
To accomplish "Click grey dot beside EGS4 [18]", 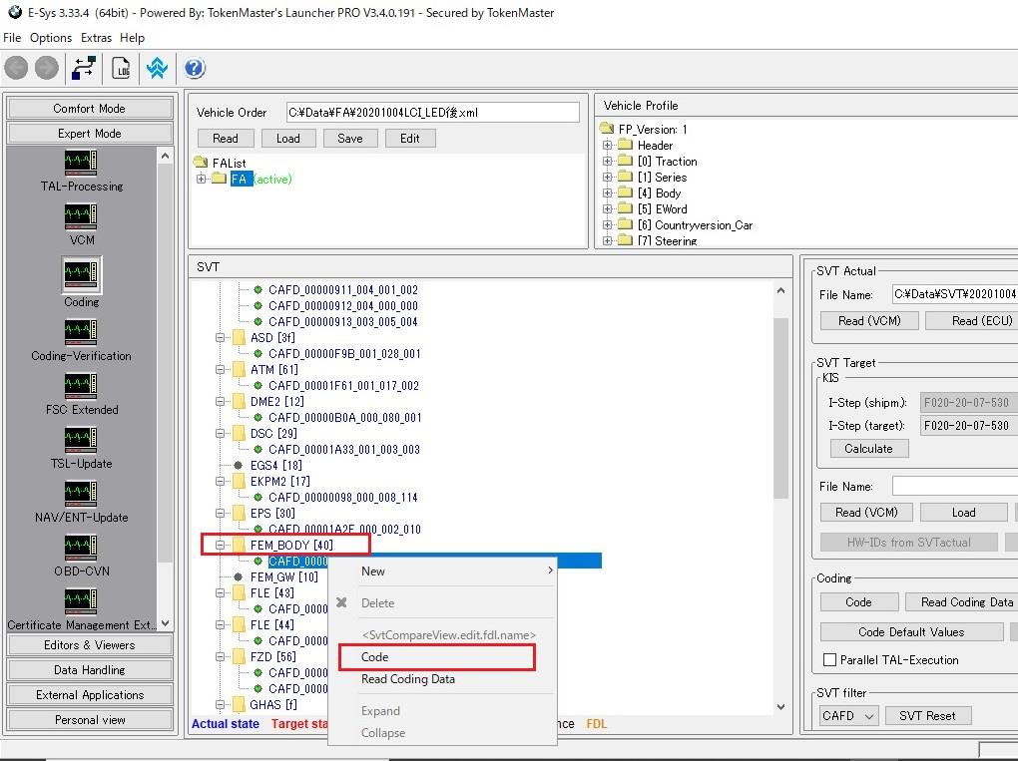I will point(239,465).
